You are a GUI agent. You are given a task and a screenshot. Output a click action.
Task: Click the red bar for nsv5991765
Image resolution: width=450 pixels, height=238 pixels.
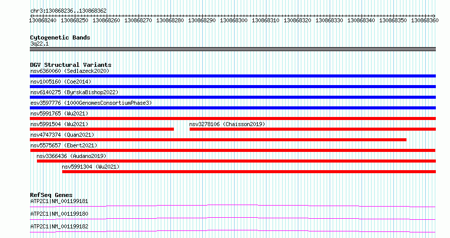[233, 118]
